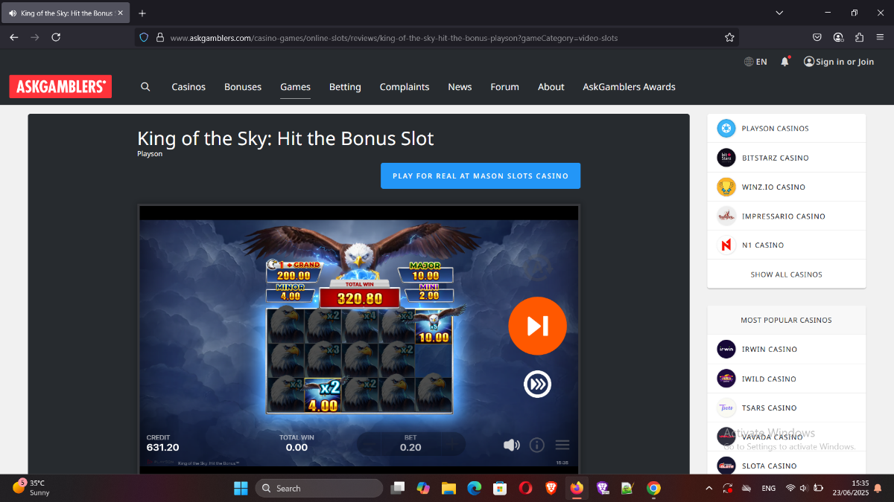Open Google Chrome from the taskbar

pos(653,488)
